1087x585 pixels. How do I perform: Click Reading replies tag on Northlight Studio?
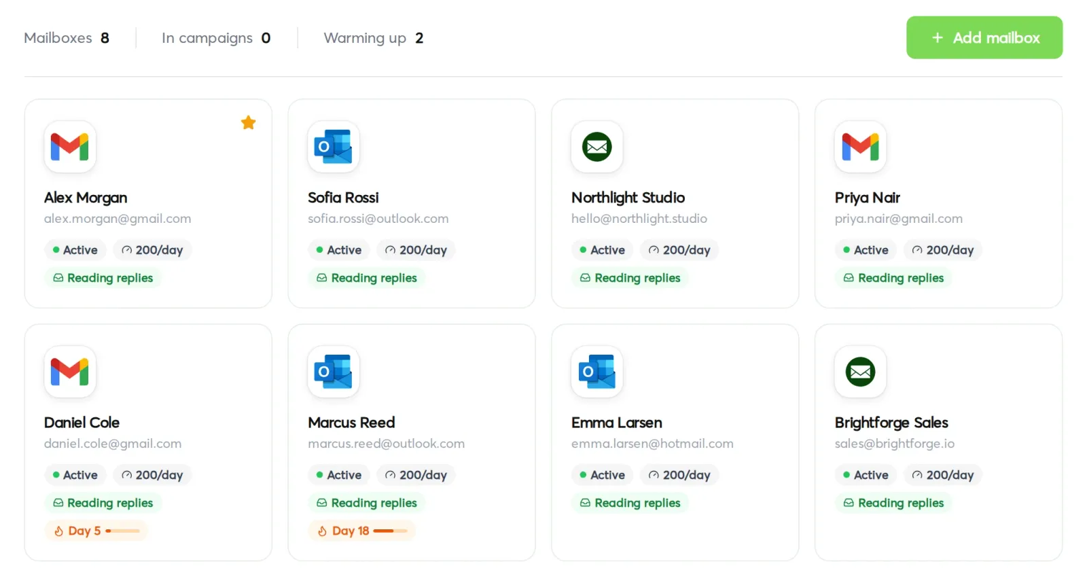pos(630,278)
